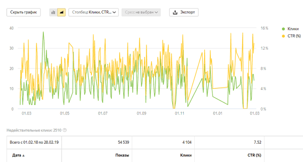303x162 pixels.
Task: Click the export upload icon
Action: 175,12
